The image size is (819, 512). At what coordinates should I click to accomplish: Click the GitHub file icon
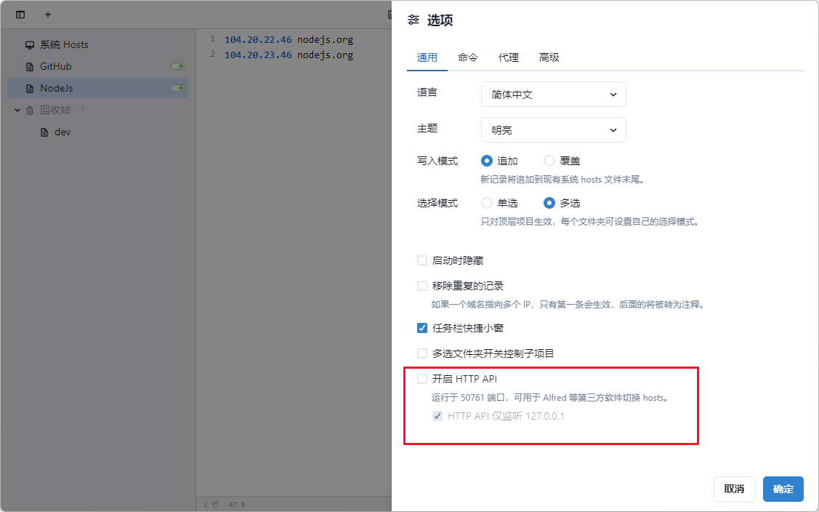(30, 66)
